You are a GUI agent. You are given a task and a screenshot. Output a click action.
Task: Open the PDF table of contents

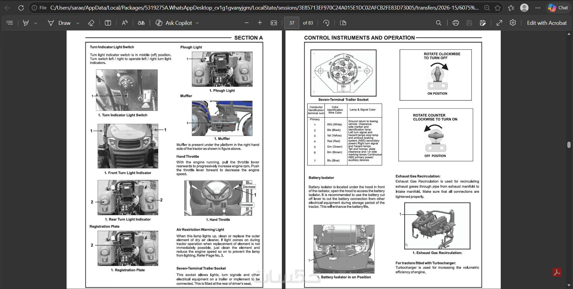pyautogui.click(x=10, y=23)
